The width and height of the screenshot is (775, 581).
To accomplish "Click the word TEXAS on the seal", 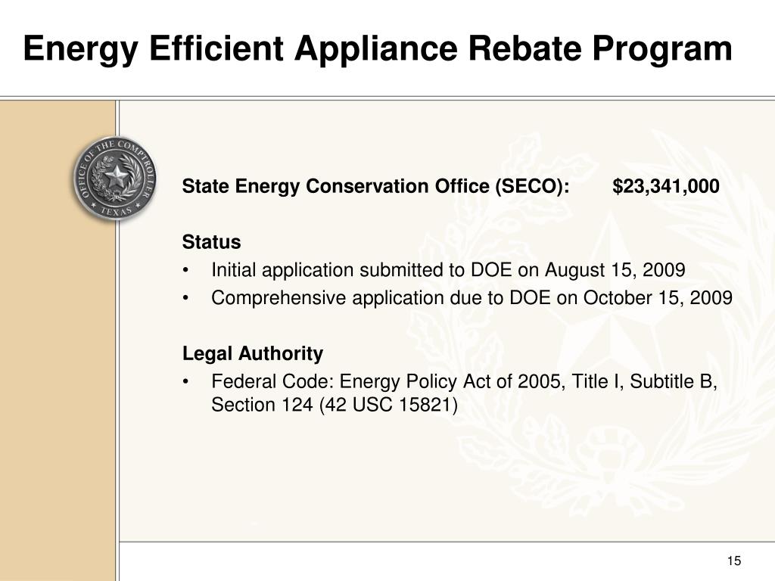I will (x=117, y=211).
